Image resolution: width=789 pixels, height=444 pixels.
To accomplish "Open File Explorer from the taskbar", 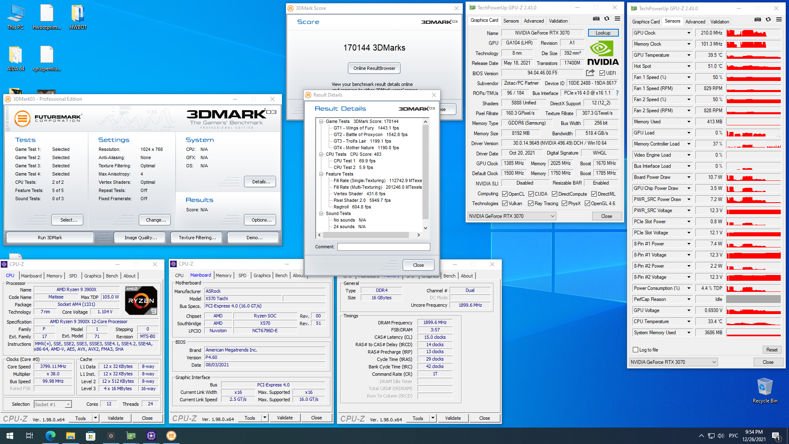I will [x=70, y=436].
